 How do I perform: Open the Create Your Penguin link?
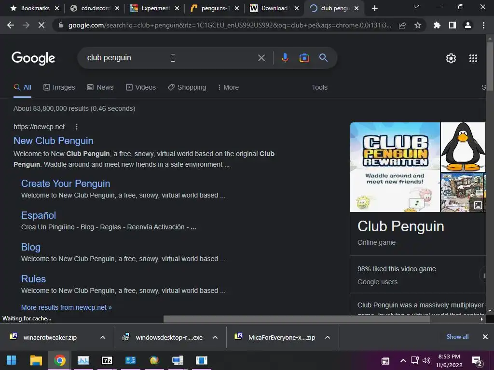(x=66, y=184)
